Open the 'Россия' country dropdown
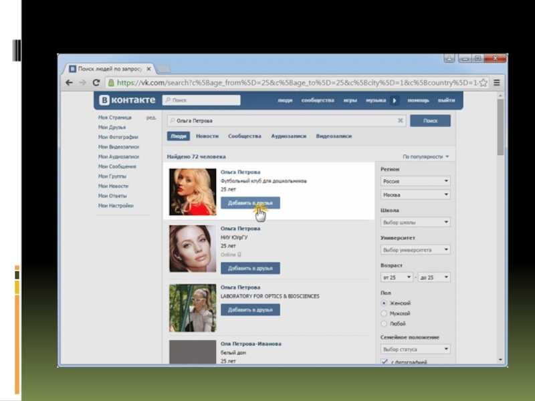Image resolution: width=535 pixels, height=401 pixels. (415, 181)
